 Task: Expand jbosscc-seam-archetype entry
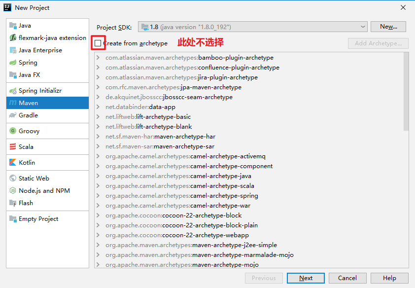[98, 97]
